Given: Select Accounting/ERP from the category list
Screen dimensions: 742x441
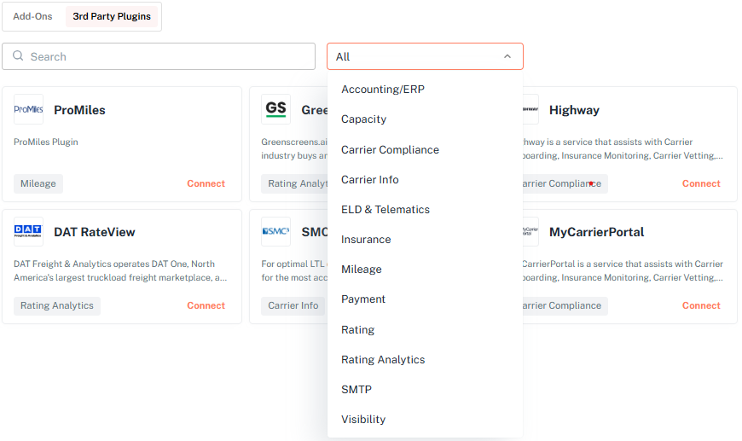Looking at the screenshot, I should click(x=382, y=90).
